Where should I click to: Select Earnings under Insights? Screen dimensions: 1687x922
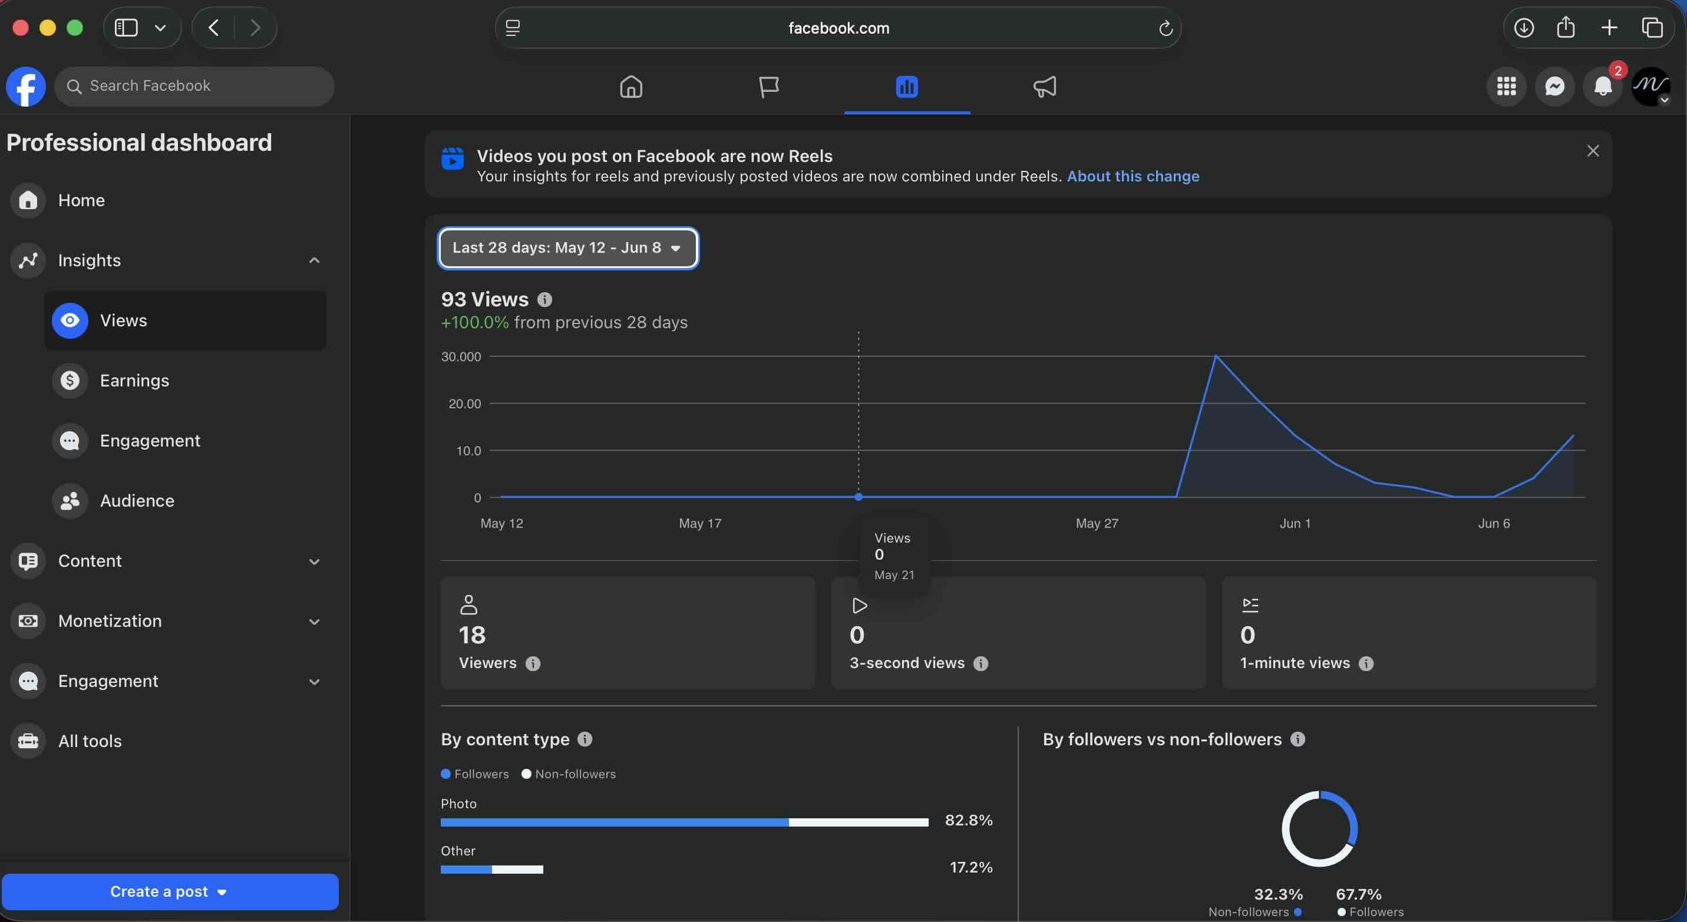point(186,381)
